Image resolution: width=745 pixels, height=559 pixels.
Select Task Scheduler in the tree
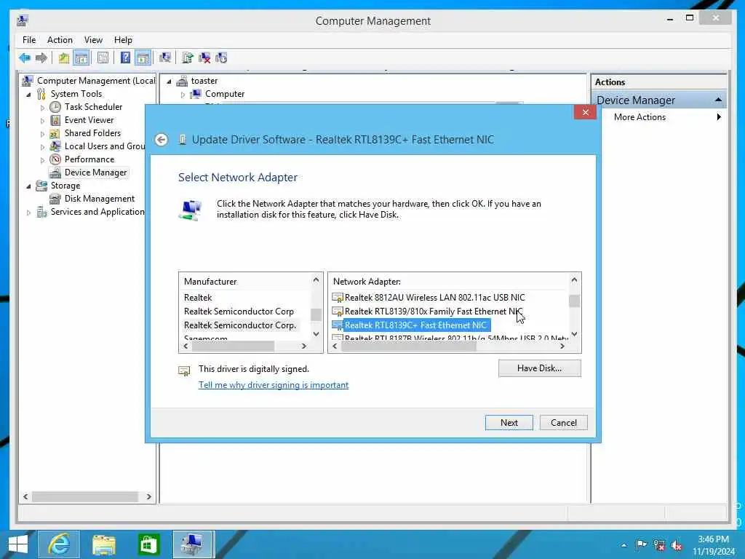coord(93,106)
